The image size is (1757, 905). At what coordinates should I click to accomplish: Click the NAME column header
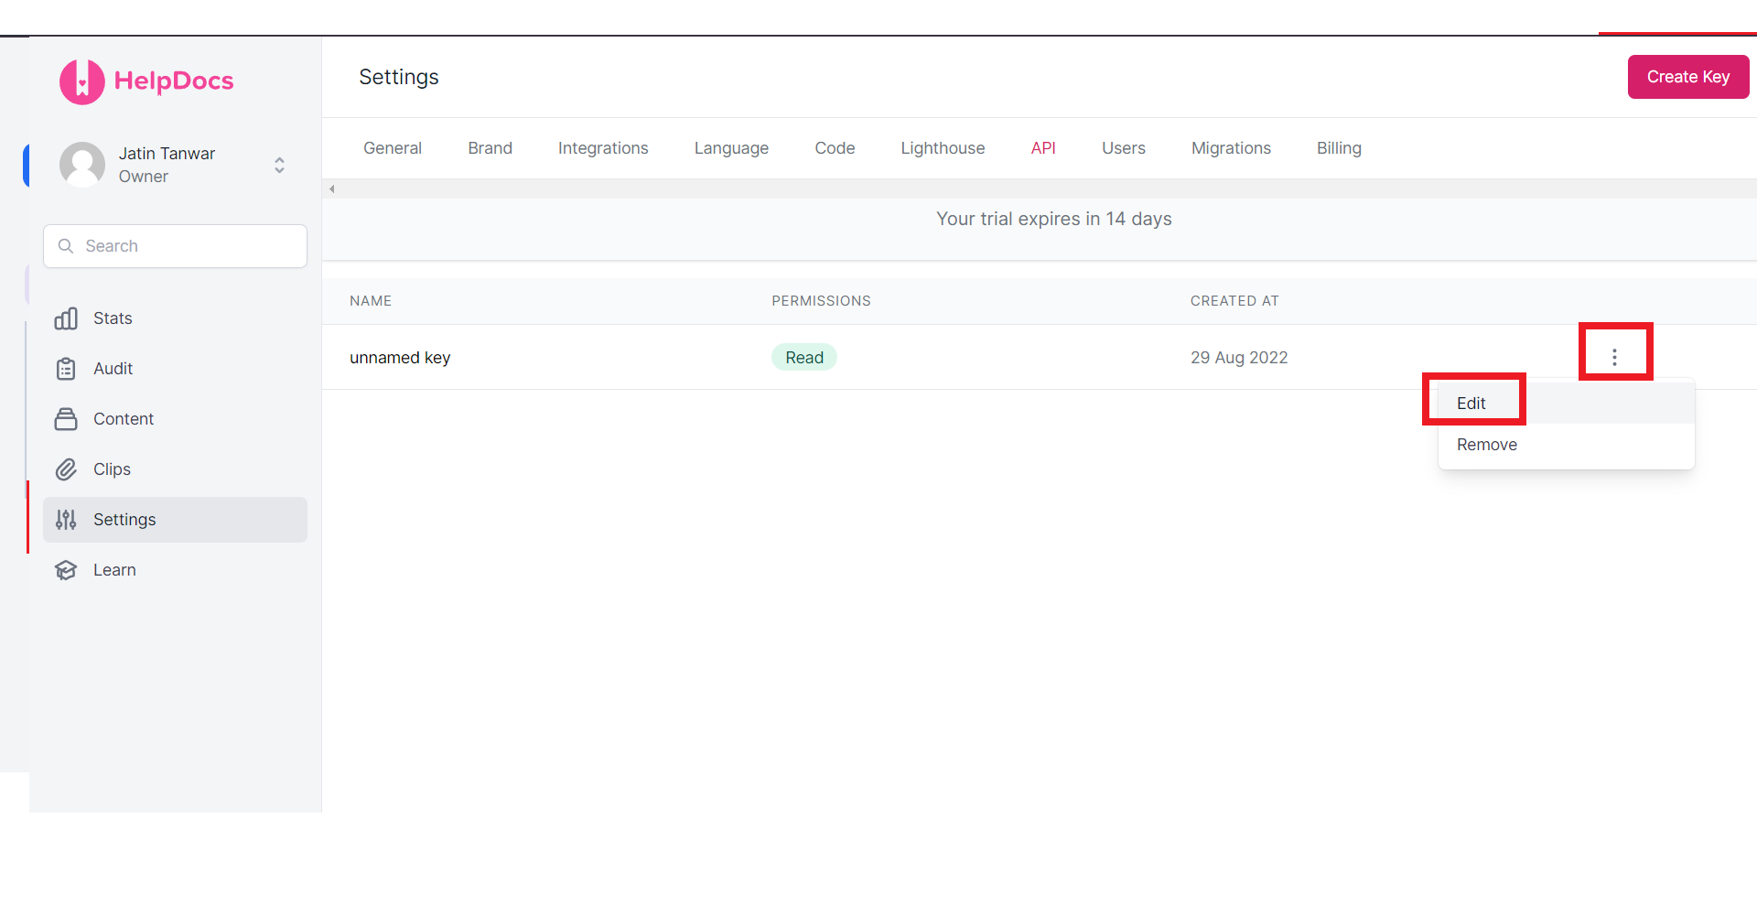[371, 301]
